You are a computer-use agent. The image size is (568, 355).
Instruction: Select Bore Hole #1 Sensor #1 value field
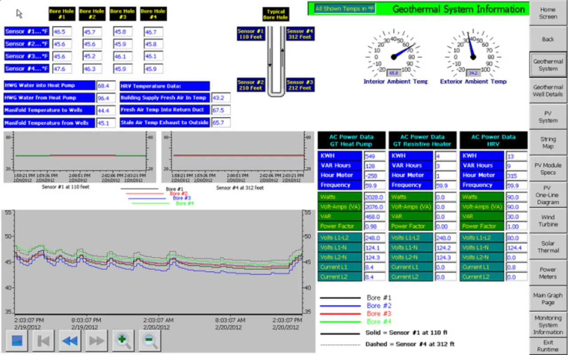[x=62, y=32]
